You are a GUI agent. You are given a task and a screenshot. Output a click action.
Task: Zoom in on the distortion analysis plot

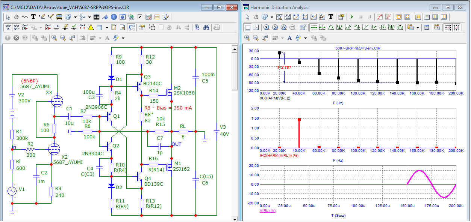click(247, 38)
